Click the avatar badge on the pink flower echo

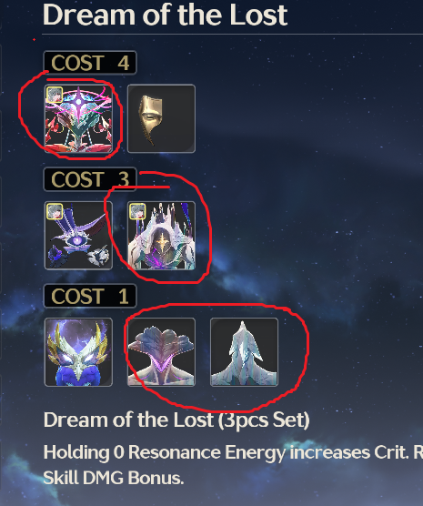pos(55,95)
